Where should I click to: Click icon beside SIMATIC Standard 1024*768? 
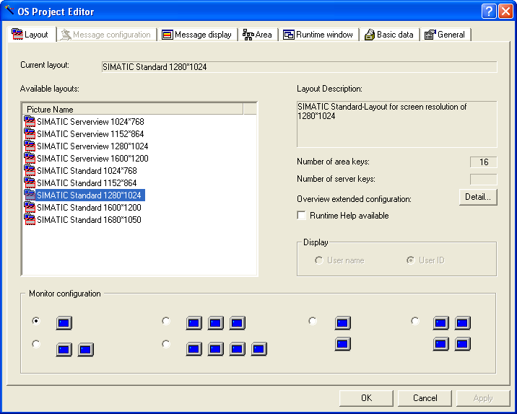[x=30, y=170]
